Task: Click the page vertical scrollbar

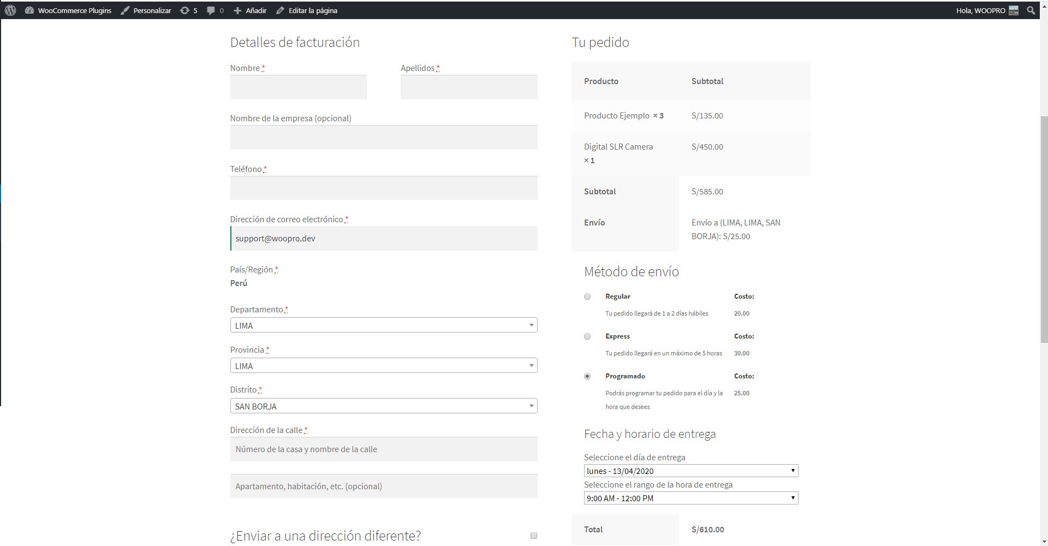Action: coord(1044,229)
